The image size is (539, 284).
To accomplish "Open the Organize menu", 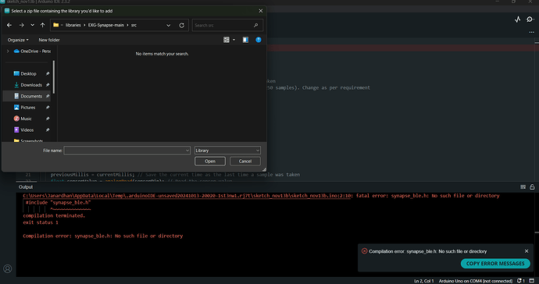I will 18,40.
